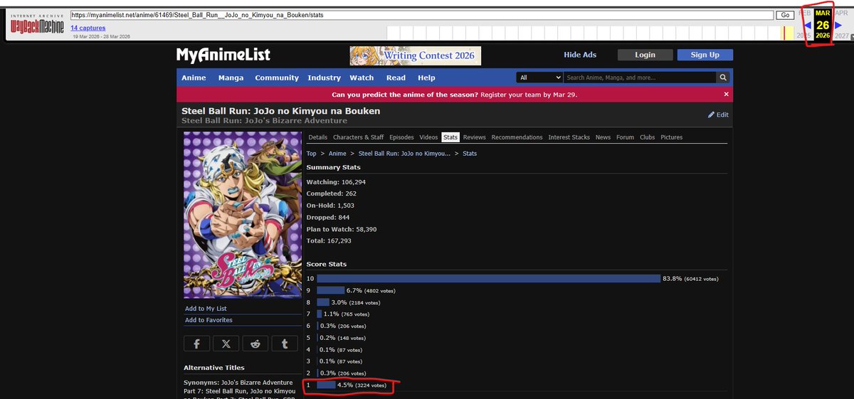Click the score 9 vote bar
Image resolution: width=854 pixels, height=399 pixels.
click(x=330, y=290)
